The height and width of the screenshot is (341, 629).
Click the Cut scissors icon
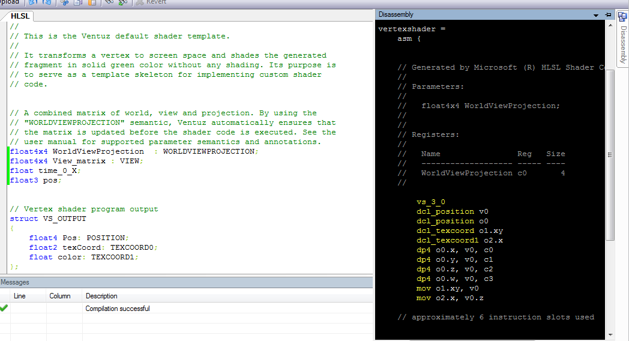click(x=64, y=2)
